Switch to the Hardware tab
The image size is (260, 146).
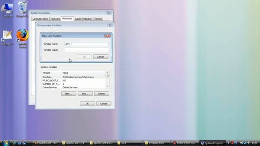(x=55, y=19)
